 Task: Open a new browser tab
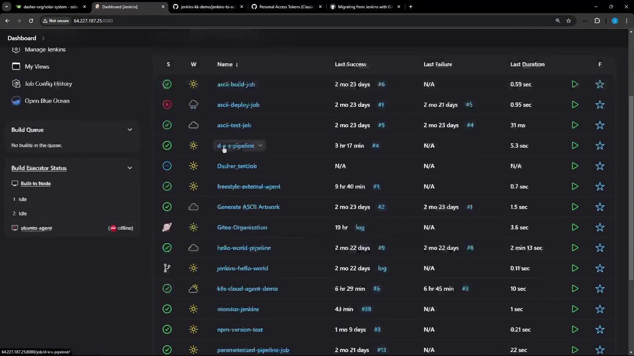tap(411, 7)
